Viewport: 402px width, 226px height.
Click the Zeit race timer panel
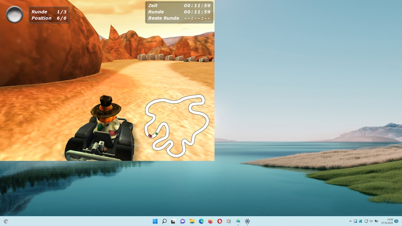(179, 12)
